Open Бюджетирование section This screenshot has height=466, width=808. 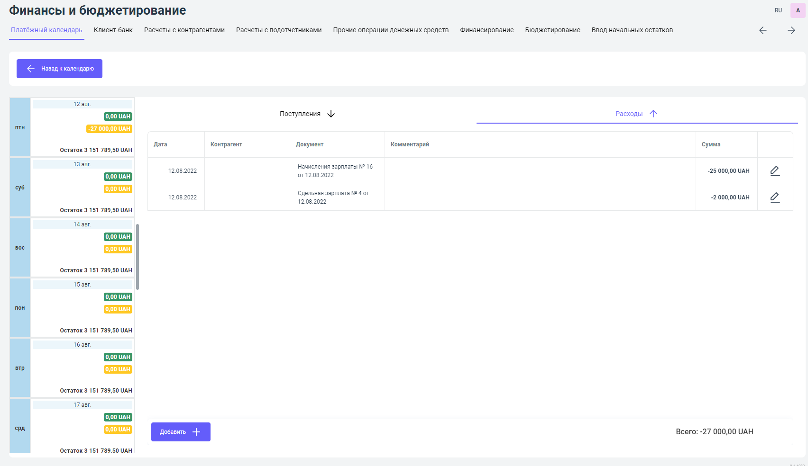[x=552, y=30]
